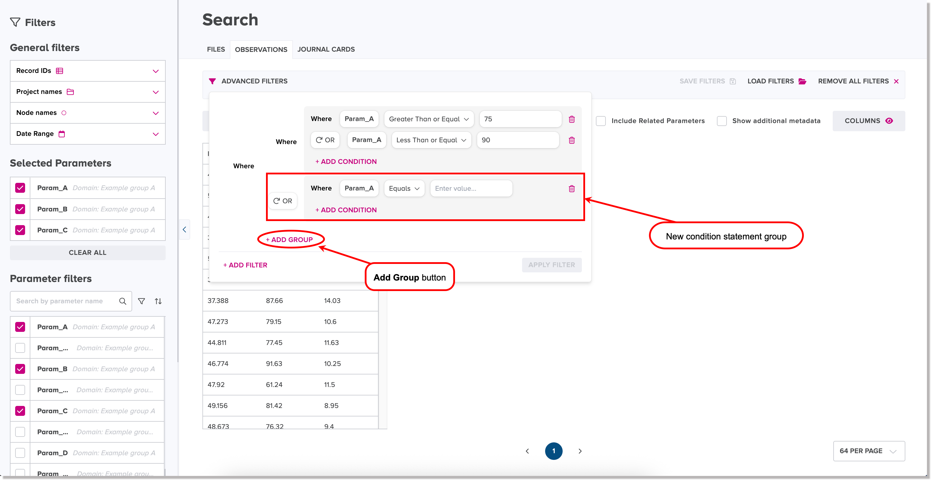Screen dimensions: 931x480
Task: Click Clear All selected parameters
Action: (88, 253)
